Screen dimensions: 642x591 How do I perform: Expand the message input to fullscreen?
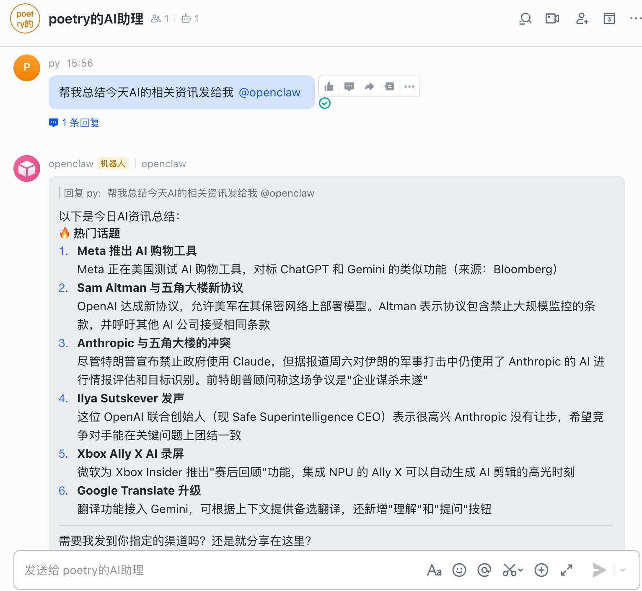567,570
